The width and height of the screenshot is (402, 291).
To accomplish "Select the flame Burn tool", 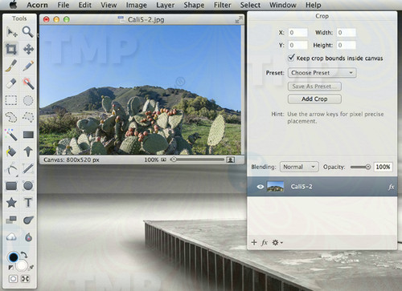I will [x=28, y=237].
